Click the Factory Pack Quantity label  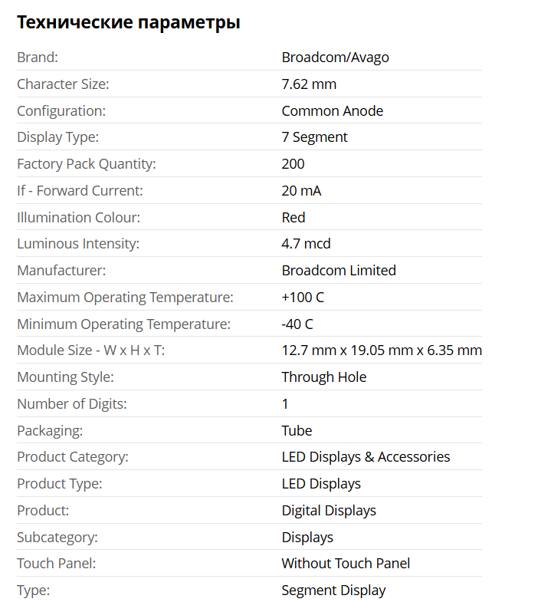[x=86, y=164]
